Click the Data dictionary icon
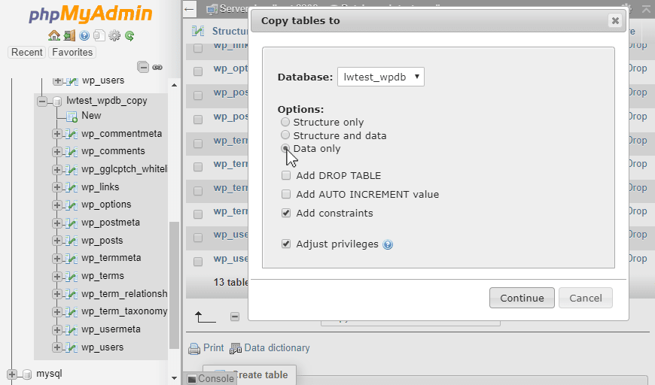This screenshot has width=655, height=385. point(236,348)
